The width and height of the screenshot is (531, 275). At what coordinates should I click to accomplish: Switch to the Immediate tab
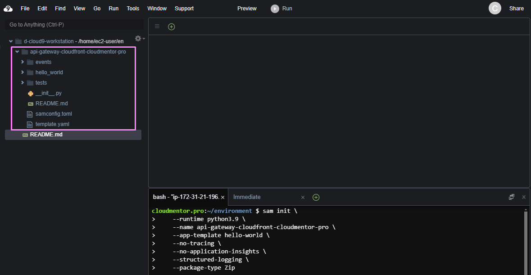pyautogui.click(x=247, y=197)
